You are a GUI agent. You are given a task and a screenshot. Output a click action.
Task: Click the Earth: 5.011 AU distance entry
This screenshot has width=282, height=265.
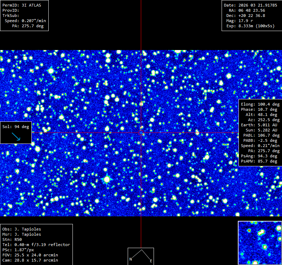pos(259,125)
